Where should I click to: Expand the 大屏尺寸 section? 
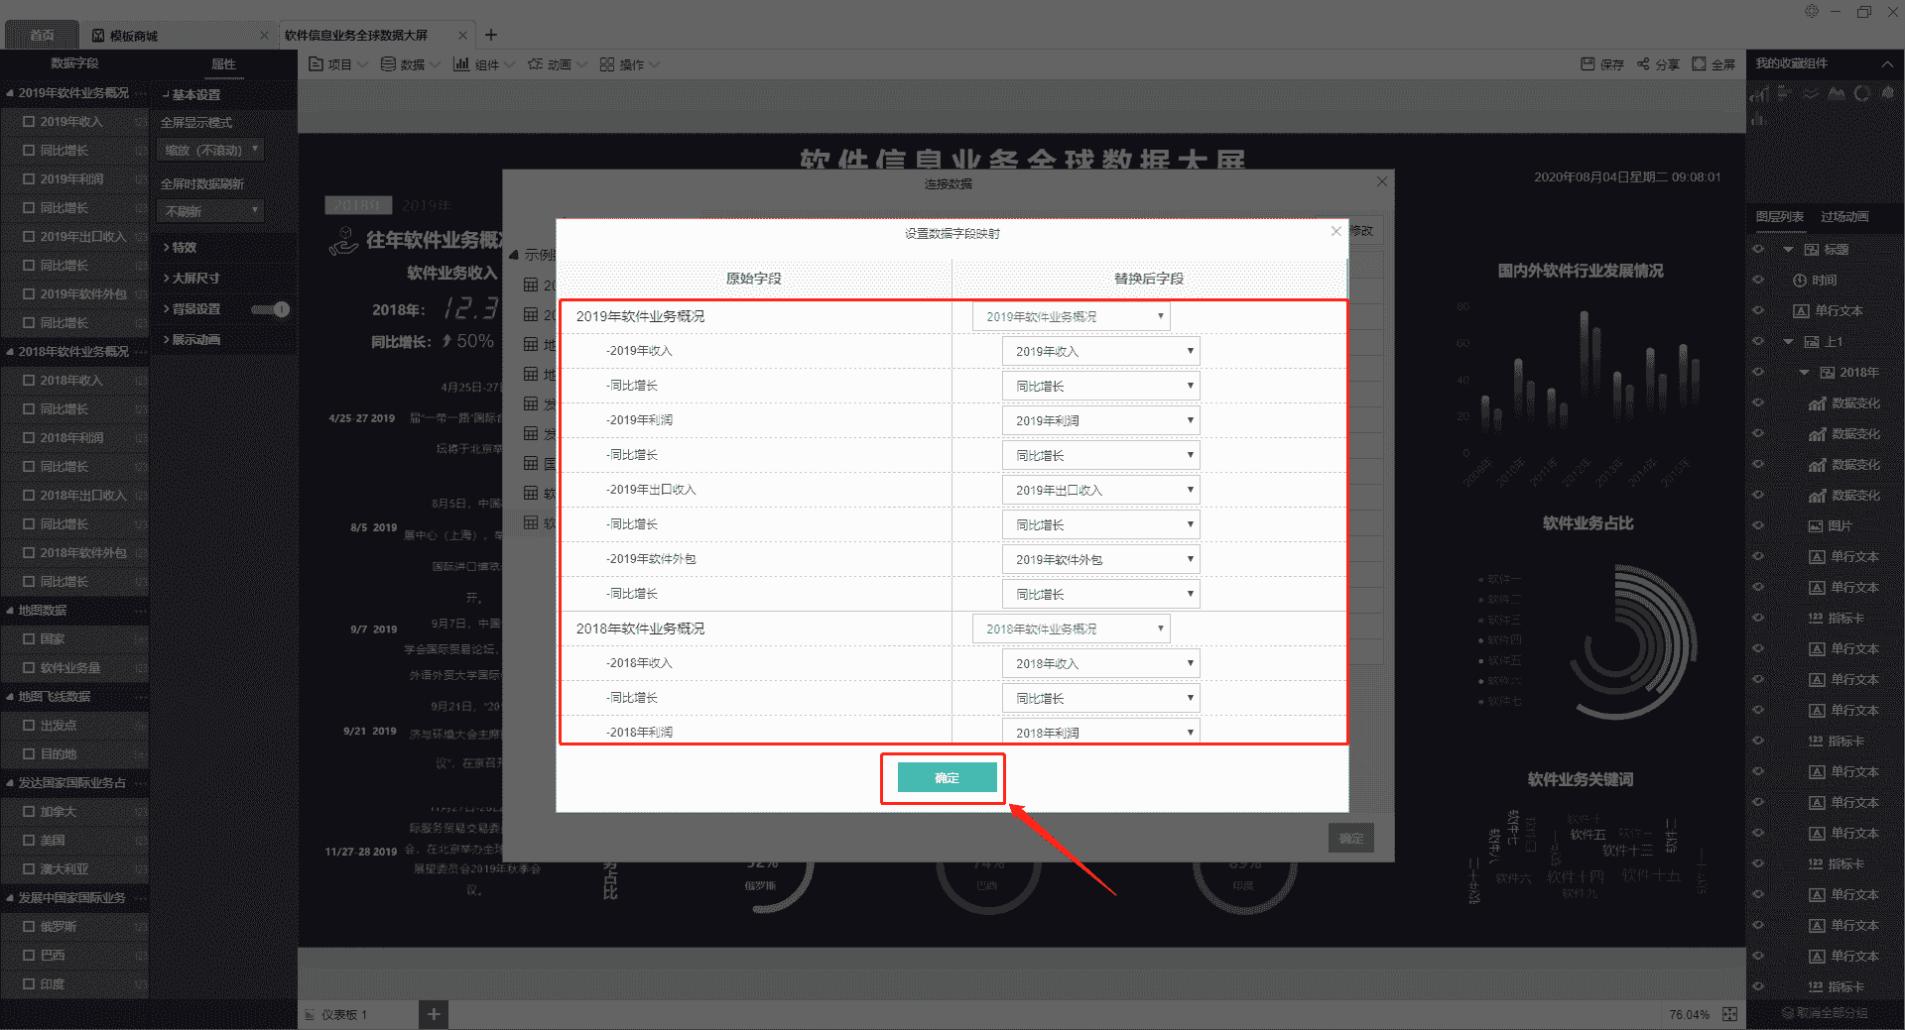pyautogui.click(x=191, y=279)
